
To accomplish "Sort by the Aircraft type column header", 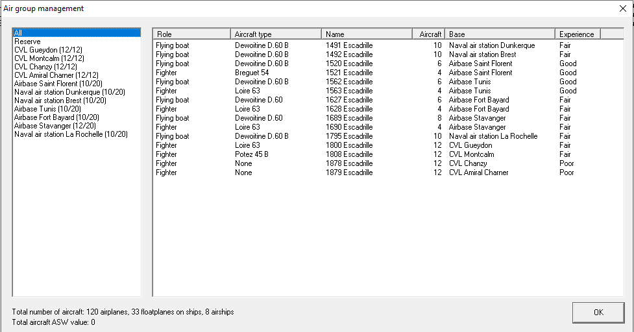I will coord(276,34).
